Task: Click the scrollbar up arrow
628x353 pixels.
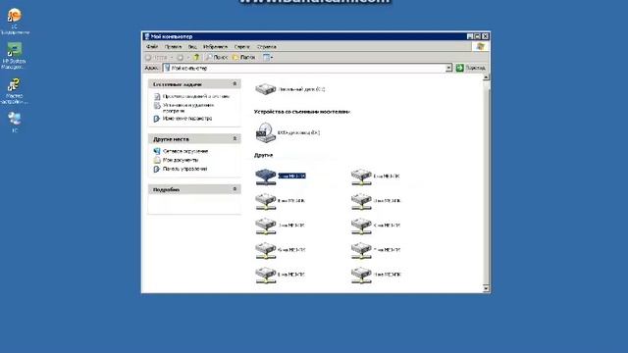Action: click(x=486, y=77)
